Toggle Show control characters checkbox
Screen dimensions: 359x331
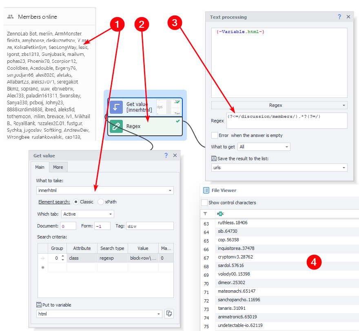[x=204, y=203]
